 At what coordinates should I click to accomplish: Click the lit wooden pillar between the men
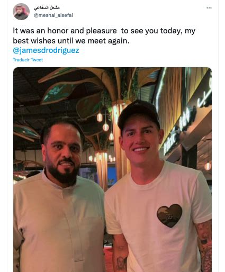coord(102,170)
